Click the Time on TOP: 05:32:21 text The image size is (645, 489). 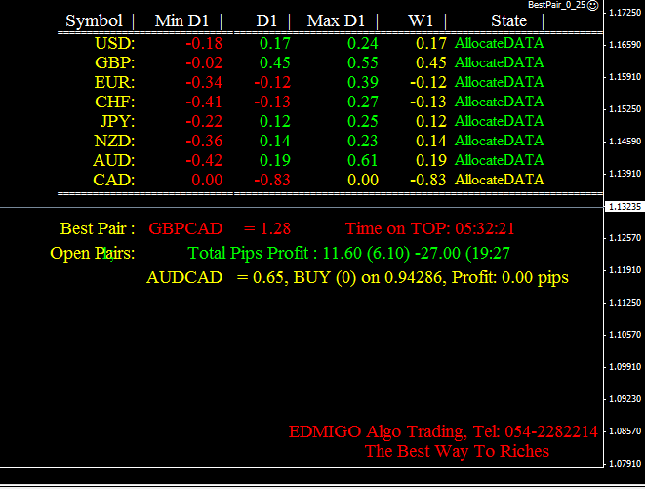point(430,228)
